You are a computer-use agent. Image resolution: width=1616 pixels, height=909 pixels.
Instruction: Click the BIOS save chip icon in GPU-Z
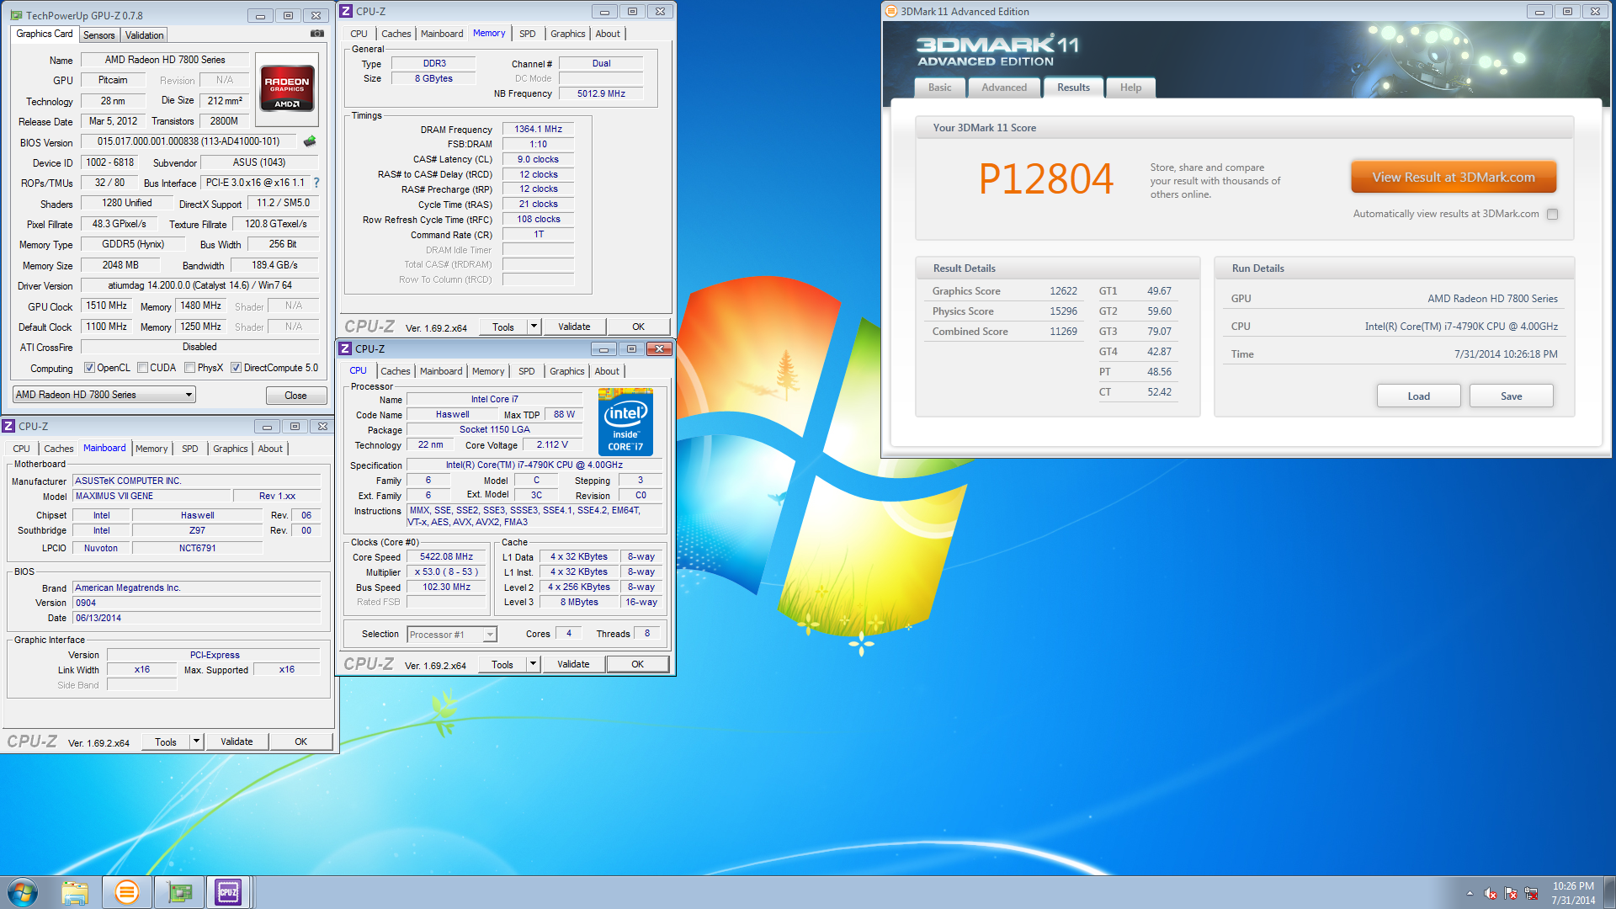[x=310, y=141]
